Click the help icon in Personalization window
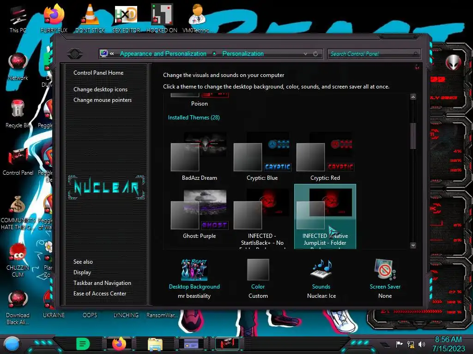Viewport: 473px width, 354px height. pyautogui.click(x=417, y=67)
